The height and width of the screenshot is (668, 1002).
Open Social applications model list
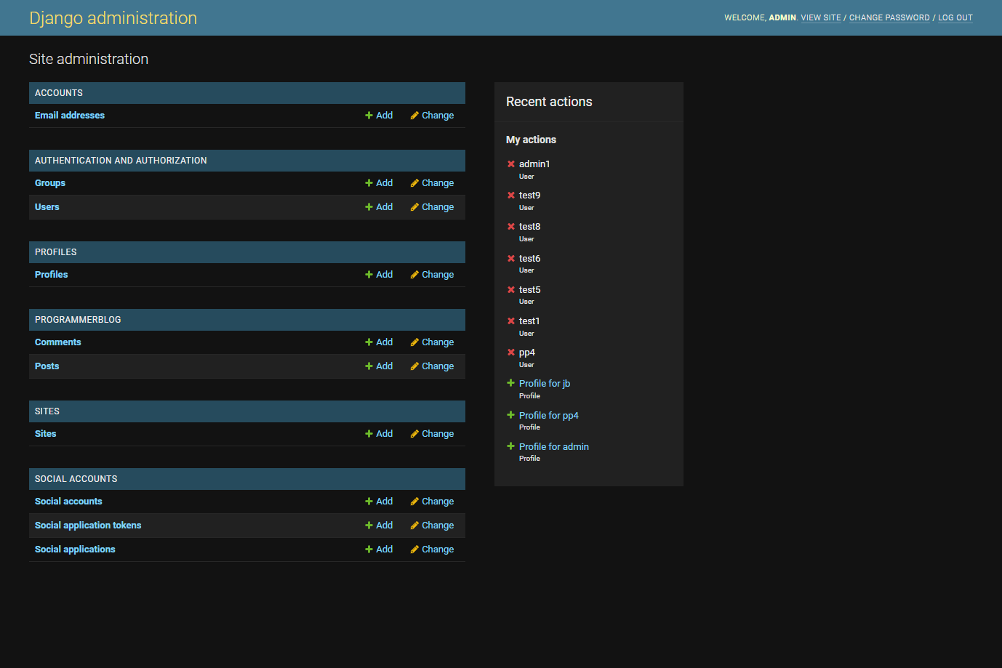75,550
